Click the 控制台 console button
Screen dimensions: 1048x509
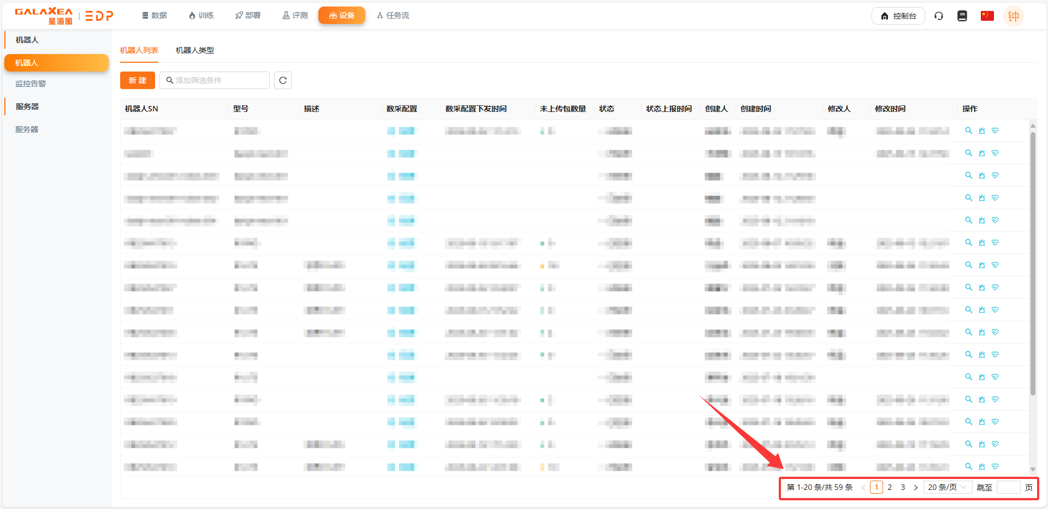[898, 16]
